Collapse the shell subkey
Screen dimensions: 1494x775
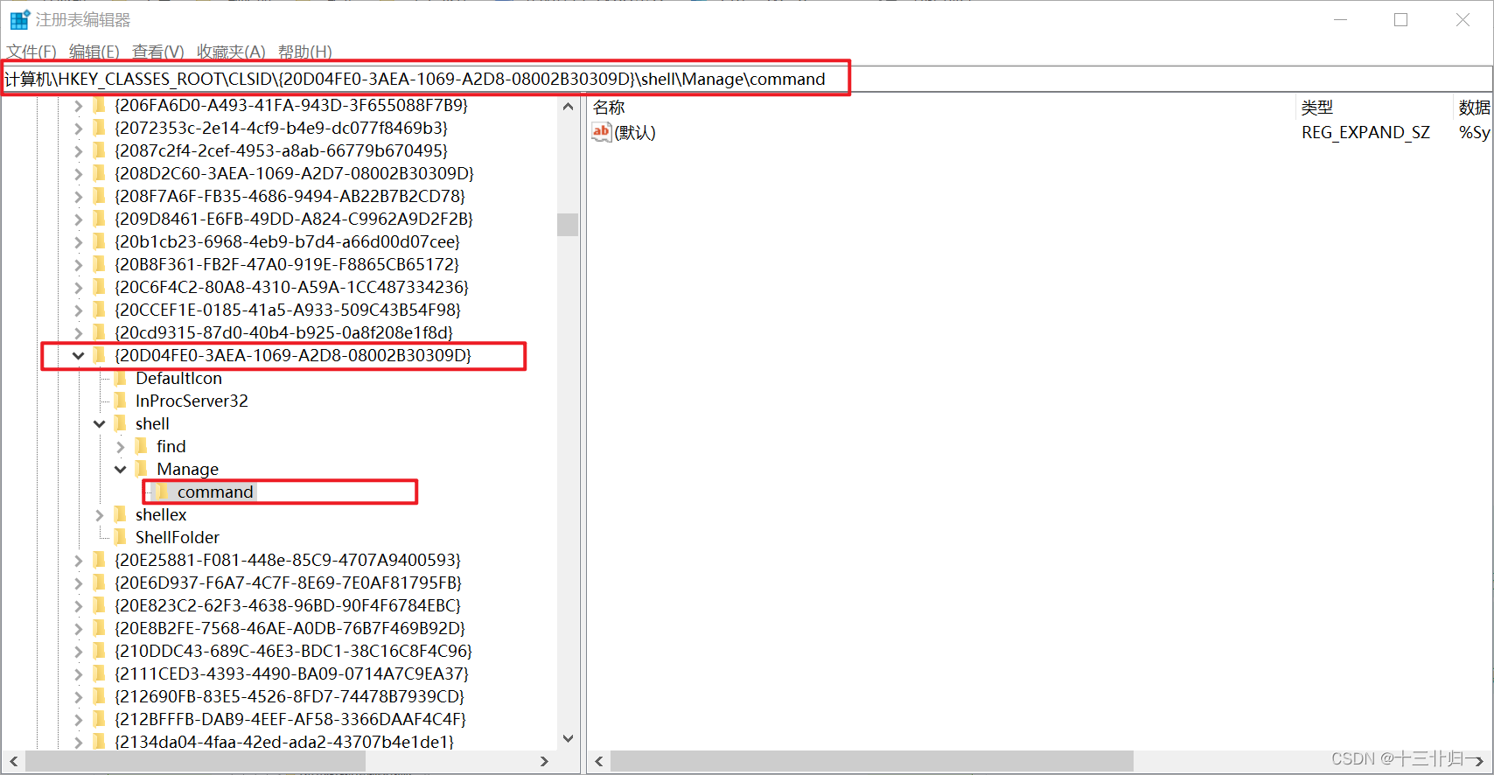99,423
